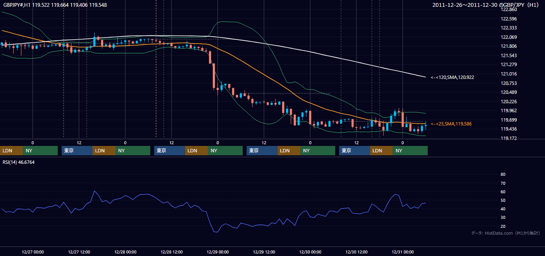545x256 pixels.
Task: Click the 121.279 price axis label
Action: (x=509, y=64)
